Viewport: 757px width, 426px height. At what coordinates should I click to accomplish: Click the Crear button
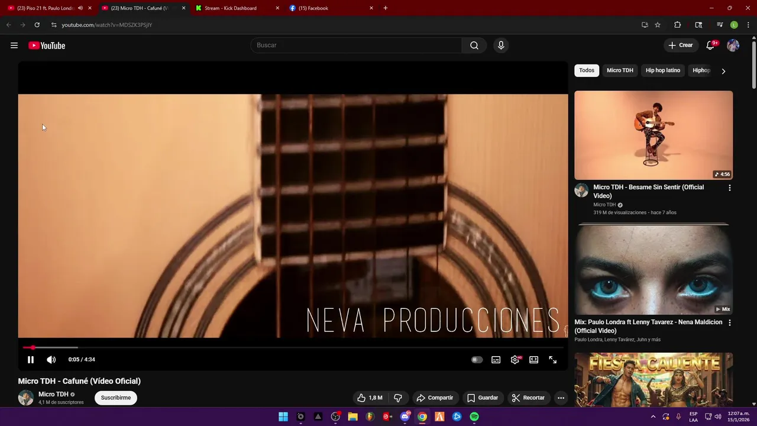[681, 46]
